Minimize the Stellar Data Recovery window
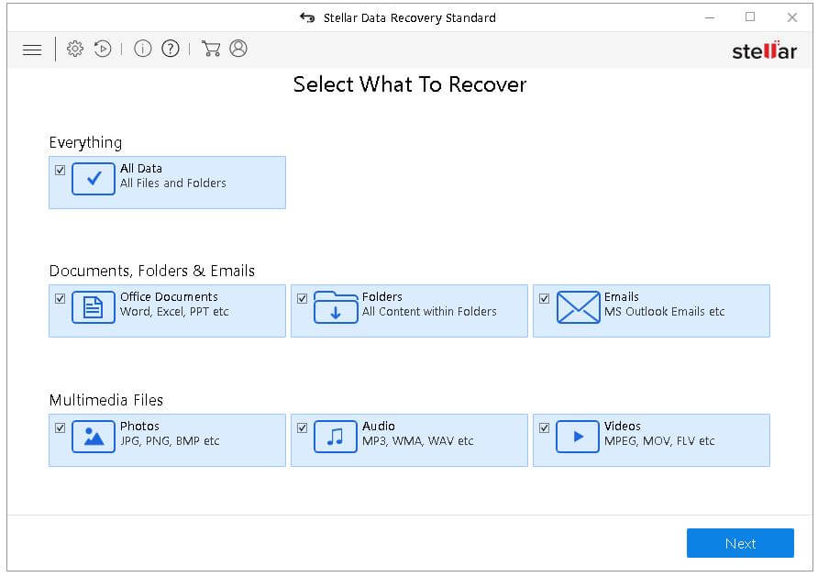 click(x=710, y=17)
